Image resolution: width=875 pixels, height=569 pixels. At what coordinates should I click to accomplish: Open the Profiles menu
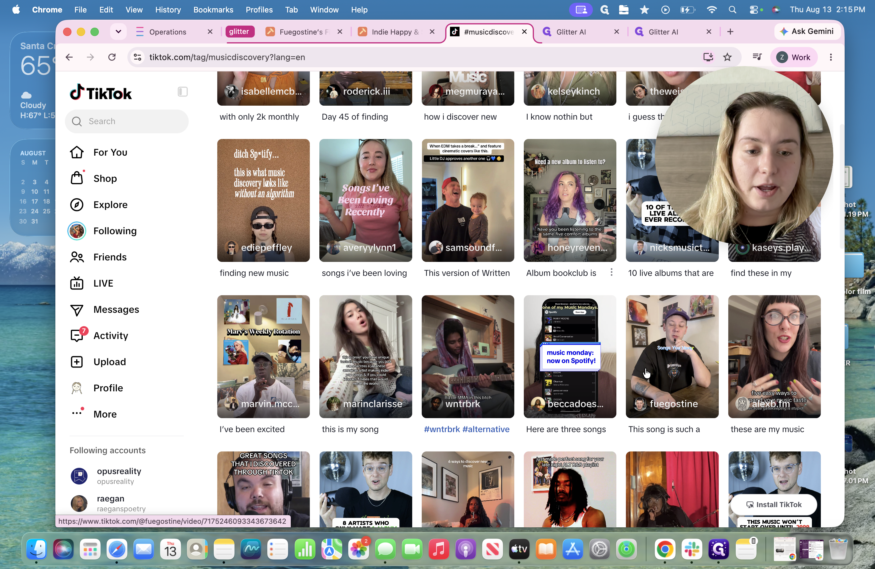(x=259, y=10)
